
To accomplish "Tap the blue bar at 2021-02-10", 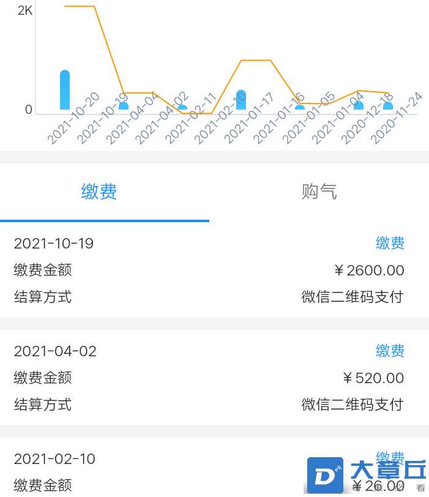I will click(241, 100).
